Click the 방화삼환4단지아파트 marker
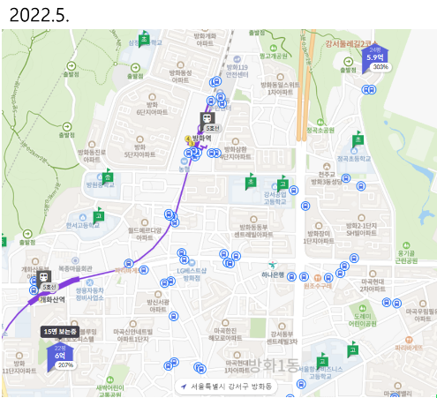The image size is (437, 398). (x=235, y=141)
